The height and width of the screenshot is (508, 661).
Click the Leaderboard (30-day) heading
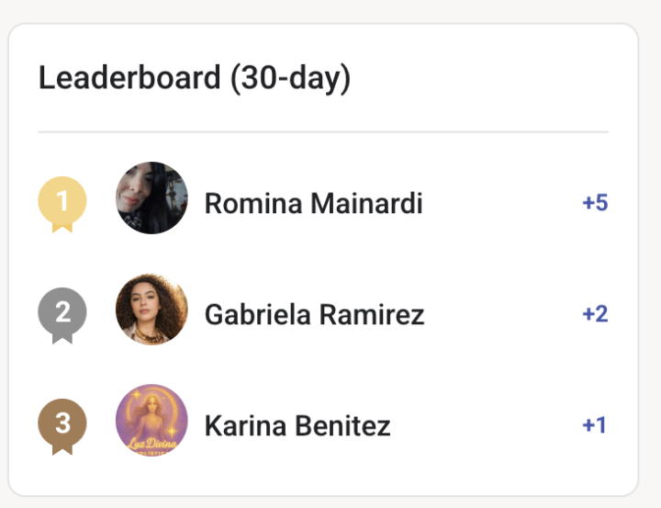[195, 78]
